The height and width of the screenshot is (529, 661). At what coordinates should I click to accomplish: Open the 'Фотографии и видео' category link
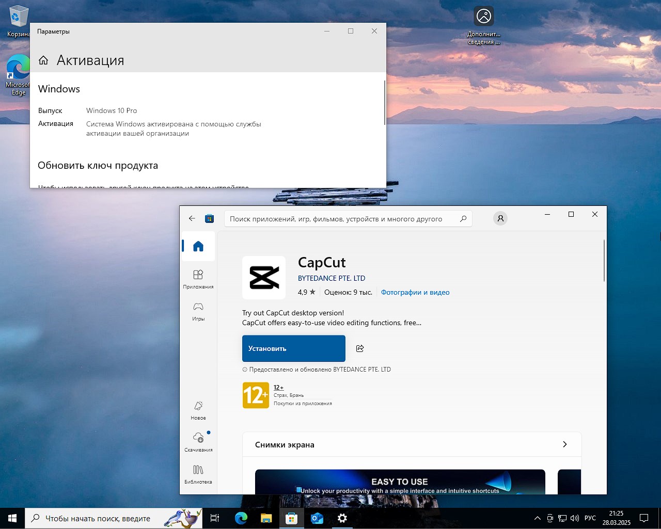pos(415,292)
